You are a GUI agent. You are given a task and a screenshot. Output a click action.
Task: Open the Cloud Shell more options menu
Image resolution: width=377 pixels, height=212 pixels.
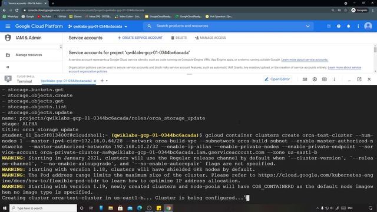pyautogui.click(x=334, y=79)
